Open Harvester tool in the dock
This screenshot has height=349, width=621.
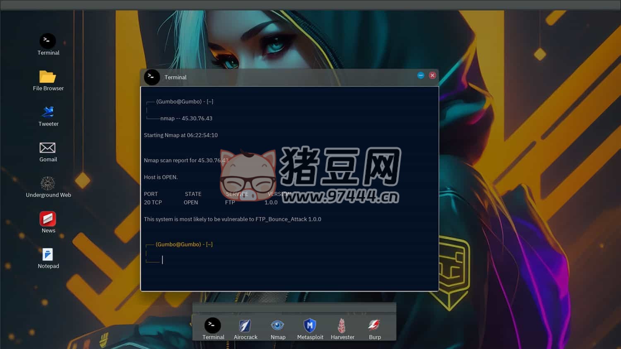tap(342, 326)
